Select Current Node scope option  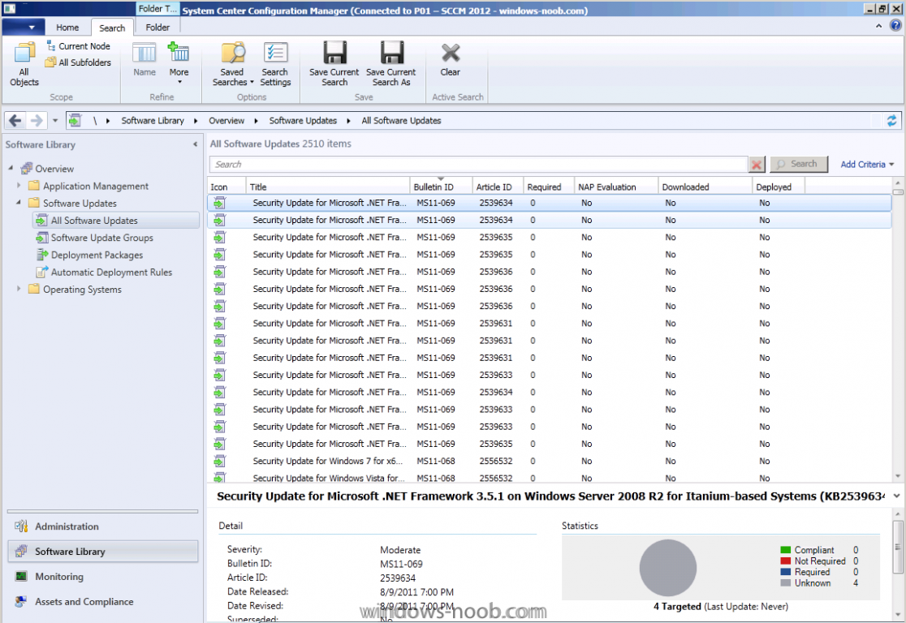click(x=78, y=46)
